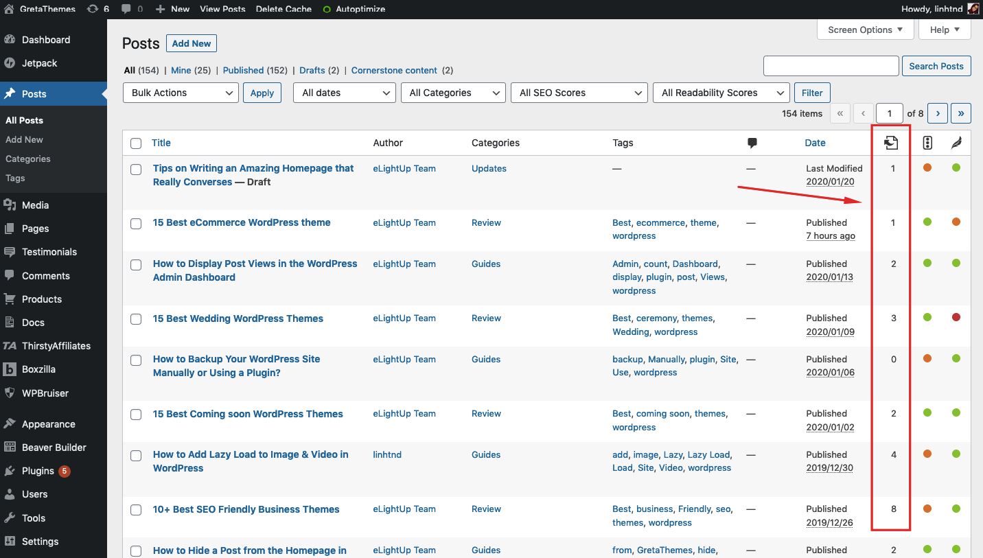Jump to last page double-arrow button

pyautogui.click(x=961, y=113)
